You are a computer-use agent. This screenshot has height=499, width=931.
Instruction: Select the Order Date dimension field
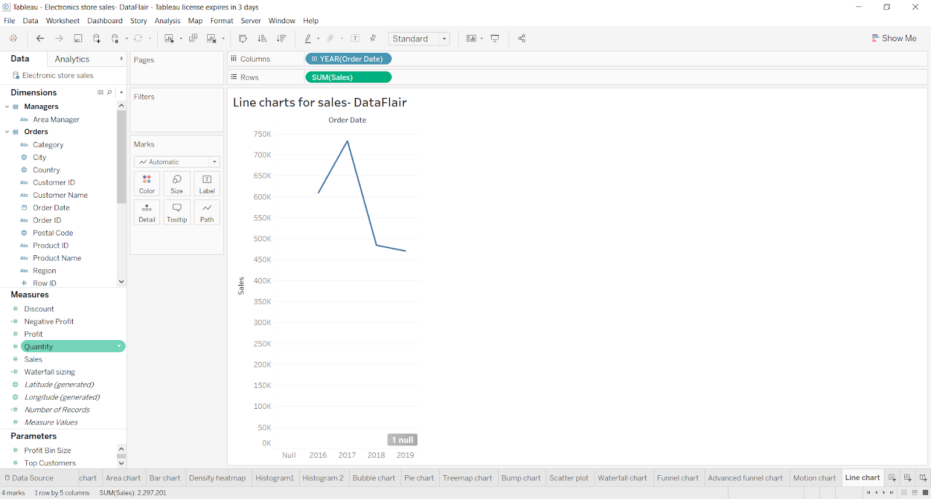coord(51,208)
